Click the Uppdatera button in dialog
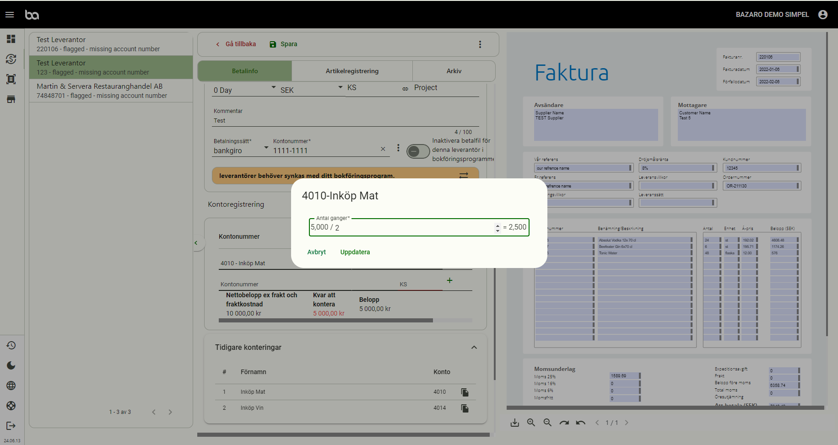This screenshot has width=838, height=445. point(355,252)
